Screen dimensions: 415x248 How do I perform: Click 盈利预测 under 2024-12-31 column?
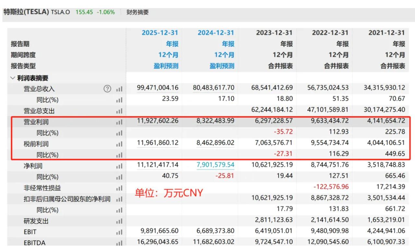click(222, 66)
